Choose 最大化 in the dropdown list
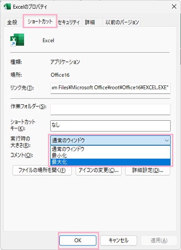Image resolution: width=181 pixels, height=250 pixels. 110,162
